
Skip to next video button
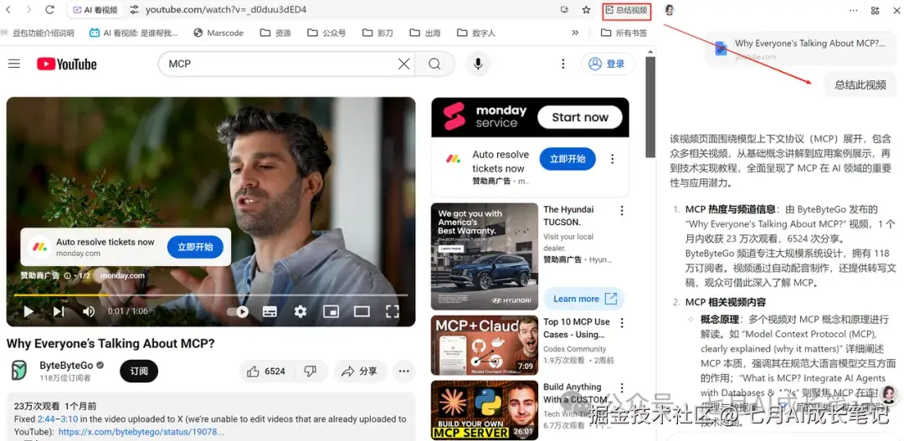pos(59,312)
